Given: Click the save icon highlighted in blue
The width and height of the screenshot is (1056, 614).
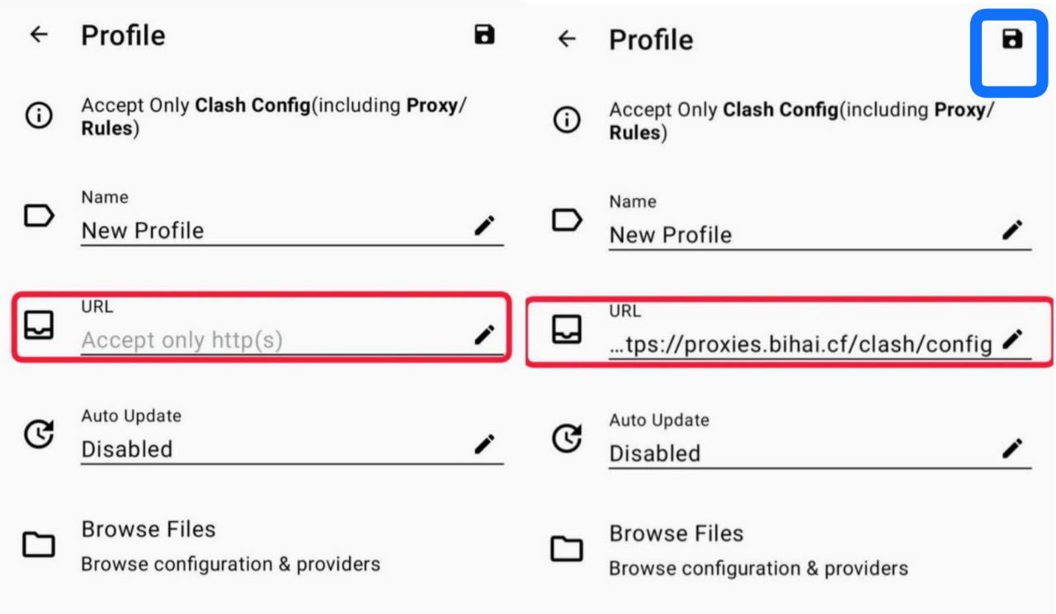Looking at the screenshot, I should click(1011, 39).
